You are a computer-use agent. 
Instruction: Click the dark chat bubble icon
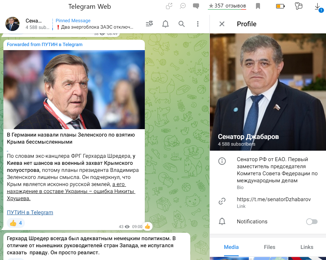(196, 6)
